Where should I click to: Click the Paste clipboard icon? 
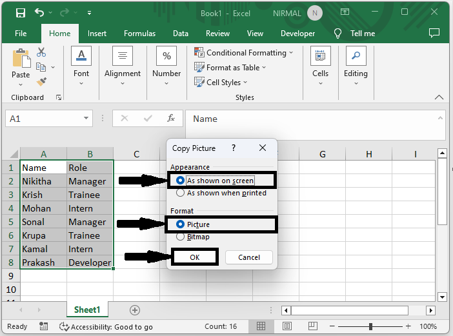(x=21, y=58)
